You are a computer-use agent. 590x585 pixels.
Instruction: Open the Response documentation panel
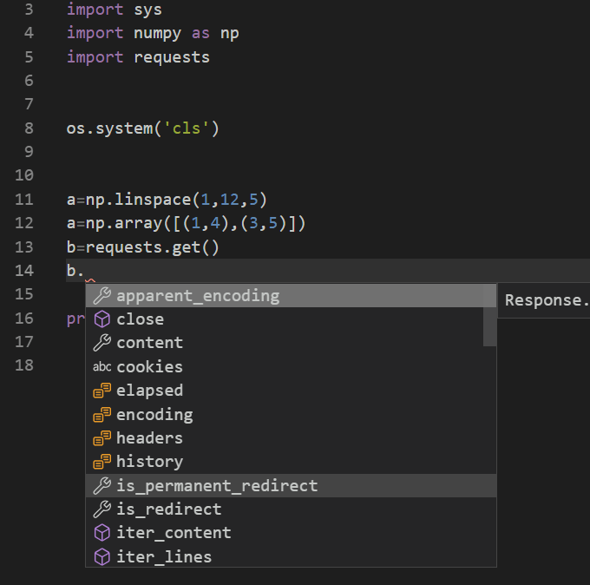[x=544, y=300]
